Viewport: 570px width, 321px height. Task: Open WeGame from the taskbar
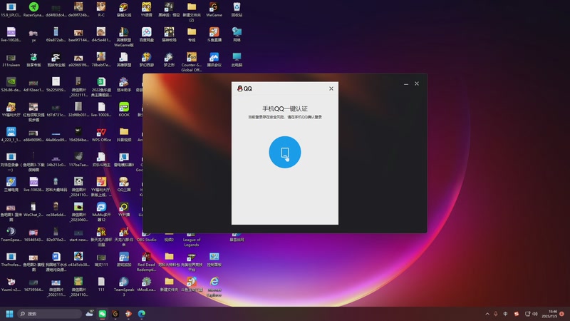point(115,314)
